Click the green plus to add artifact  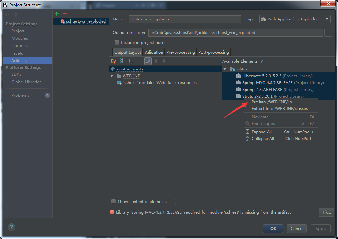(x=57, y=14)
